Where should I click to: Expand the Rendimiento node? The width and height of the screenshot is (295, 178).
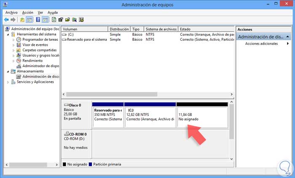click(13, 61)
